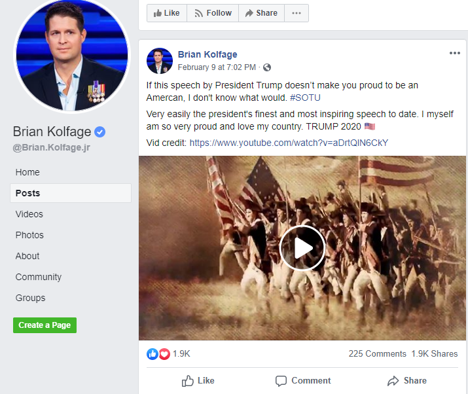Open the page's more options ellipsis button

[x=297, y=13]
